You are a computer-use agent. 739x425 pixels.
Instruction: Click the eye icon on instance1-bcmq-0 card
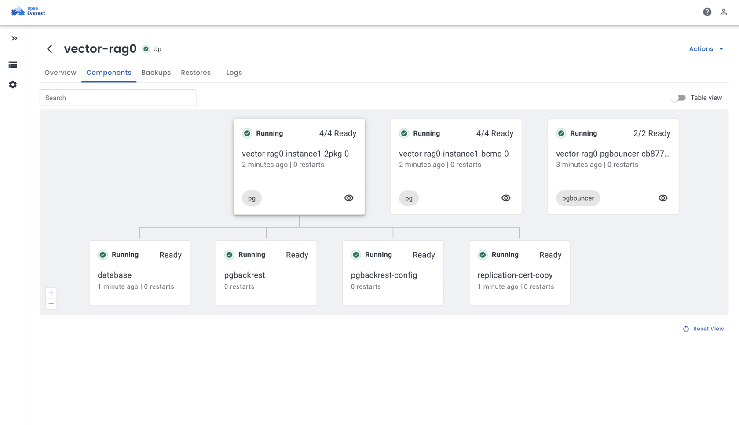coord(505,198)
